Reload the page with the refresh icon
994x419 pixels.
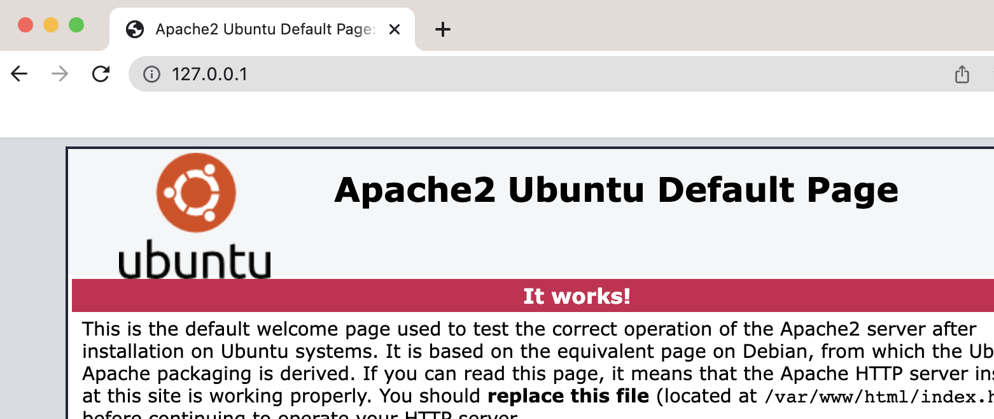click(101, 75)
